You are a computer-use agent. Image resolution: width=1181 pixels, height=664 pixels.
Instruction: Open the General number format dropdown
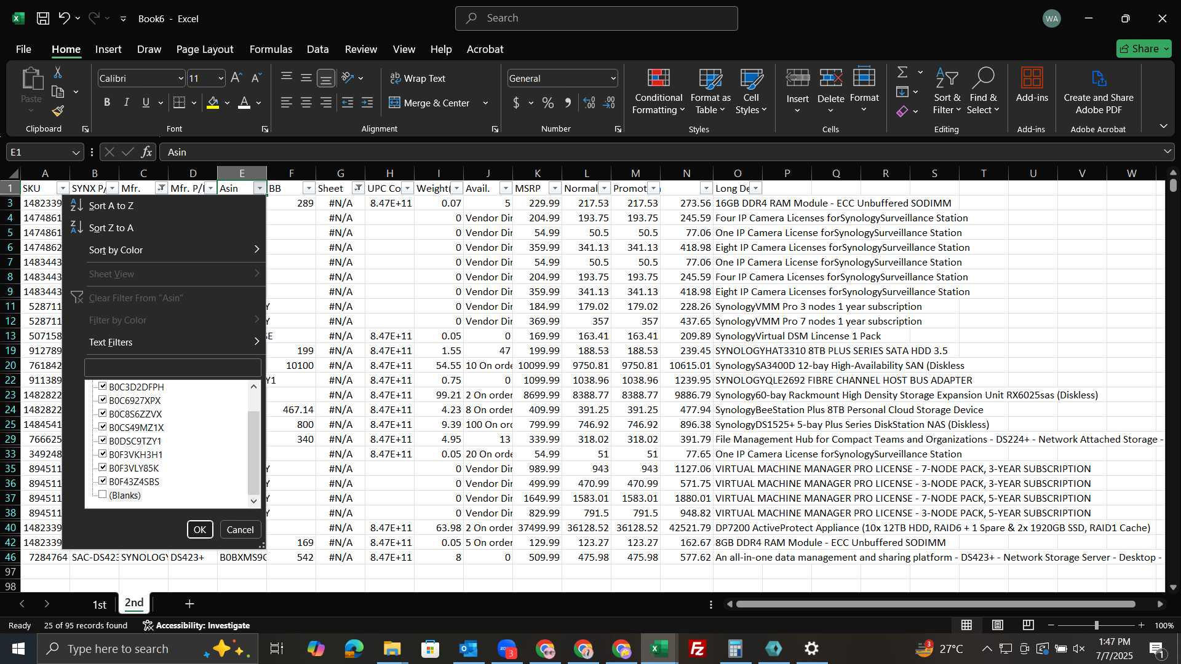coord(613,78)
